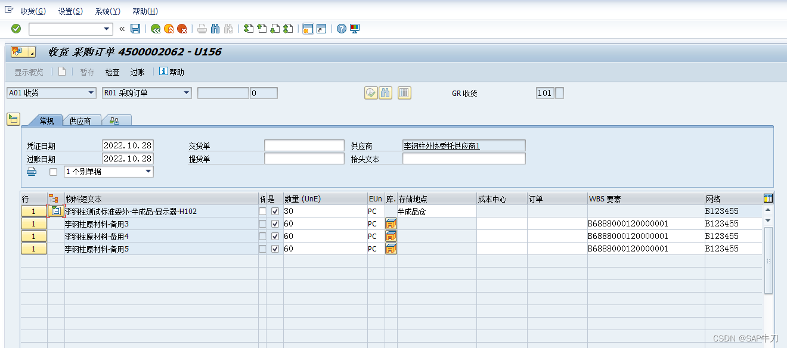Expand the menu arrow beside title icon
Image resolution: width=787 pixels, height=348 pixels.
coord(32,52)
